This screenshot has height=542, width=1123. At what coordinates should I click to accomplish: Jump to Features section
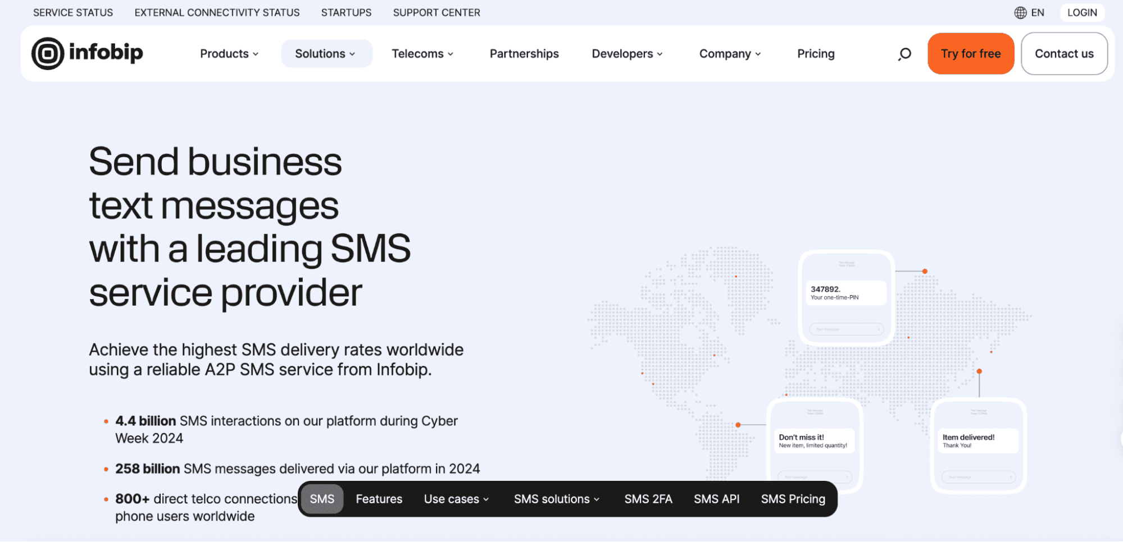pos(379,499)
